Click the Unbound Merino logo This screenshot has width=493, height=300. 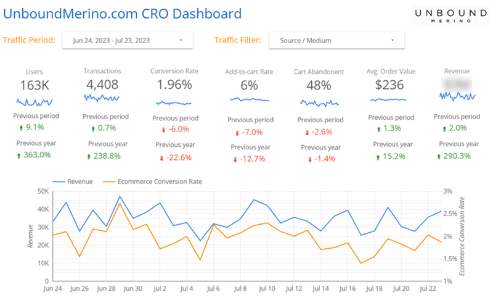click(443, 15)
